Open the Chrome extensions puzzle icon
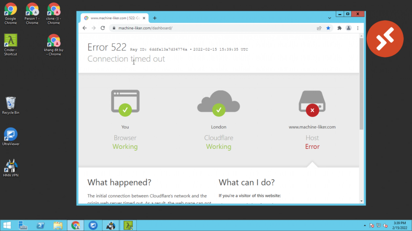Viewport: 412px width, 231px height. [339, 28]
